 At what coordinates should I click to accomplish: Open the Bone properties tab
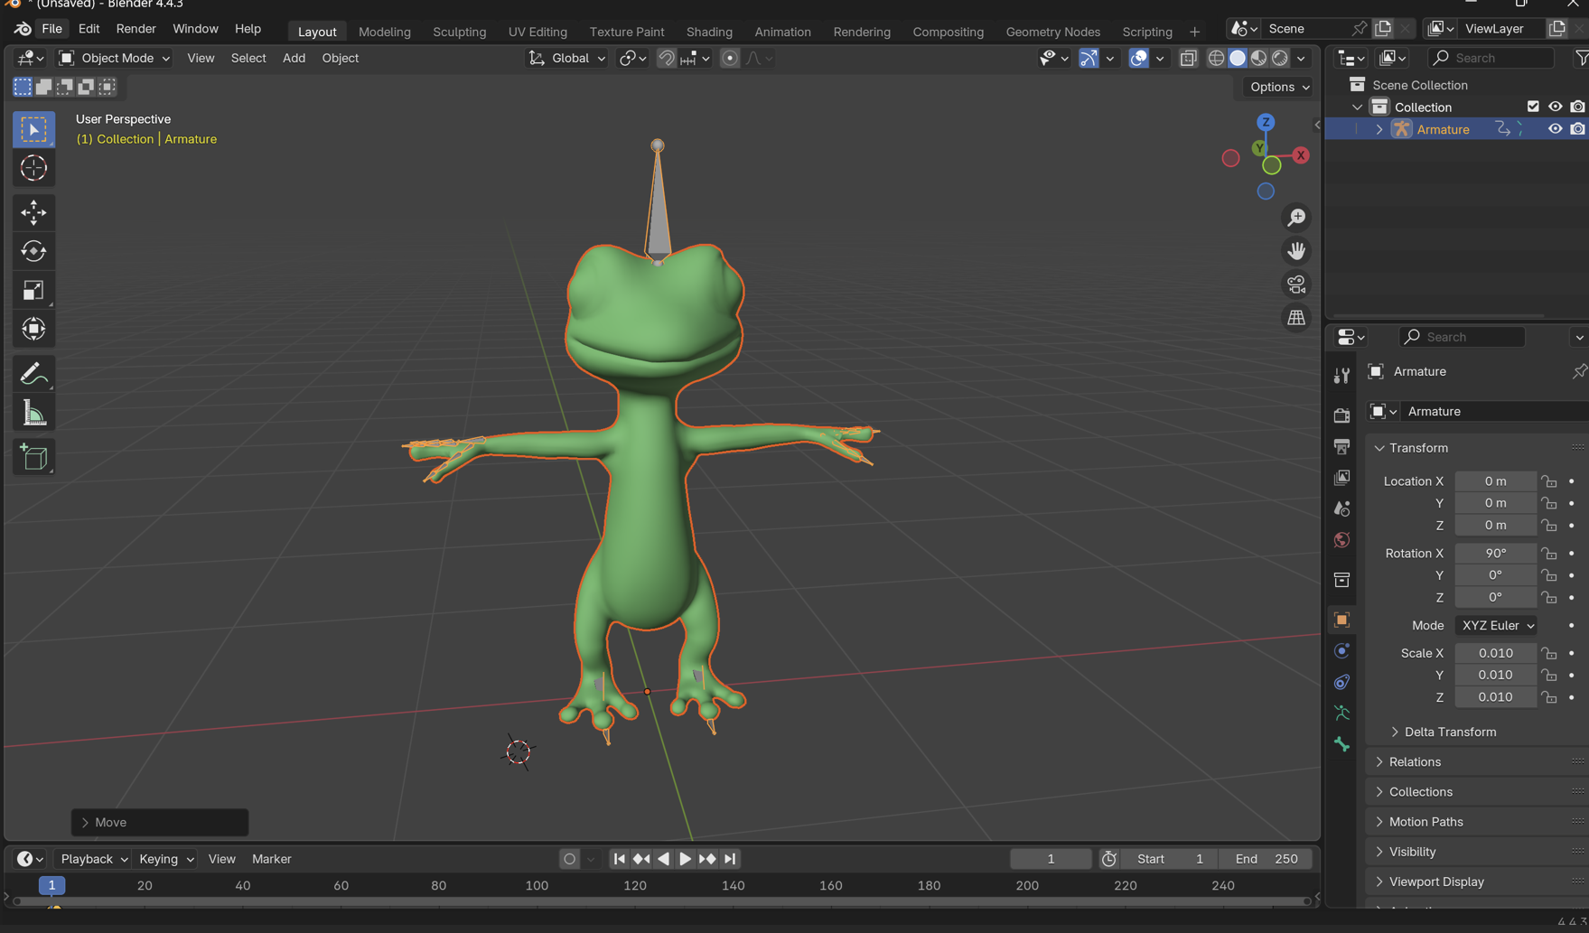point(1341,744)
